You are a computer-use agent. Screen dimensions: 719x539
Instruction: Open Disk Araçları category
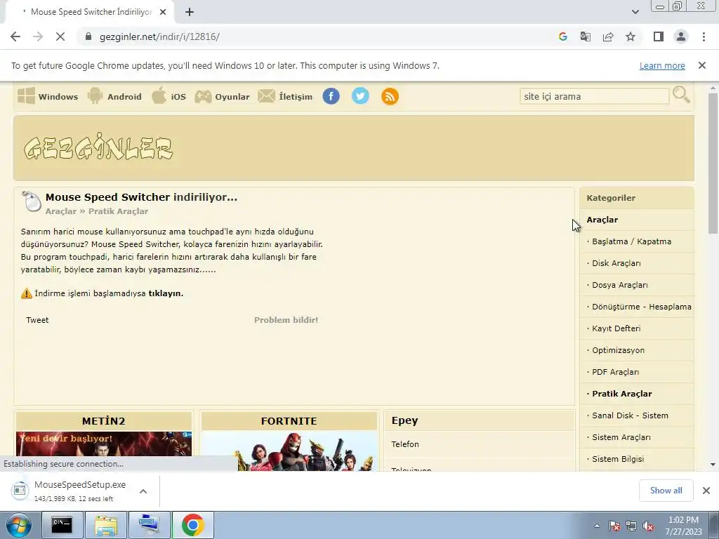(x=616, y=263)
